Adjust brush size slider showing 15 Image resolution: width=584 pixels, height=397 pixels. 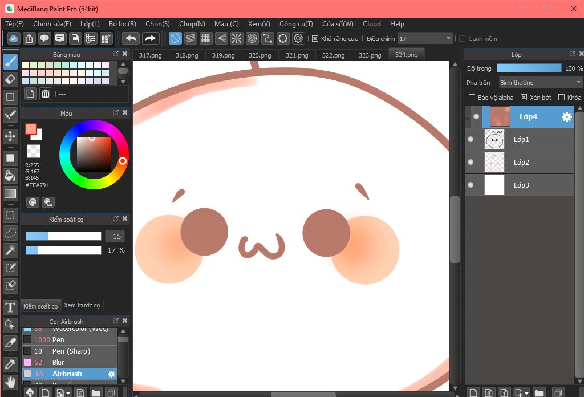[63, 236]
